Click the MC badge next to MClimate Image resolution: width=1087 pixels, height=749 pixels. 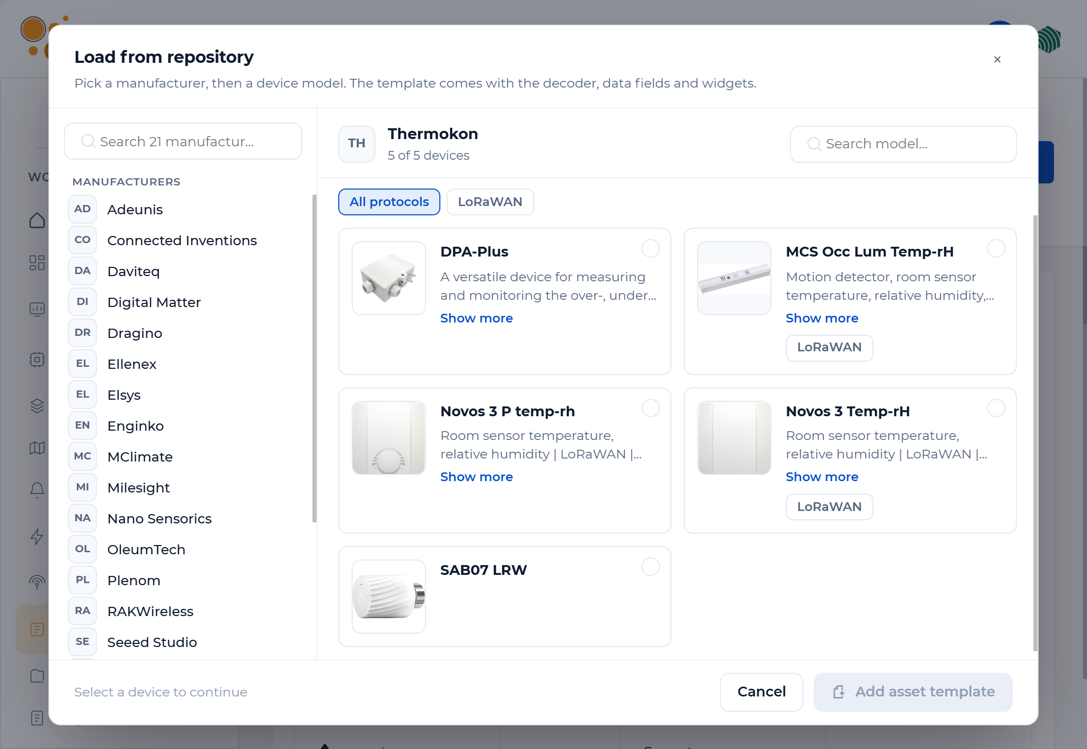tap(83, 456)
